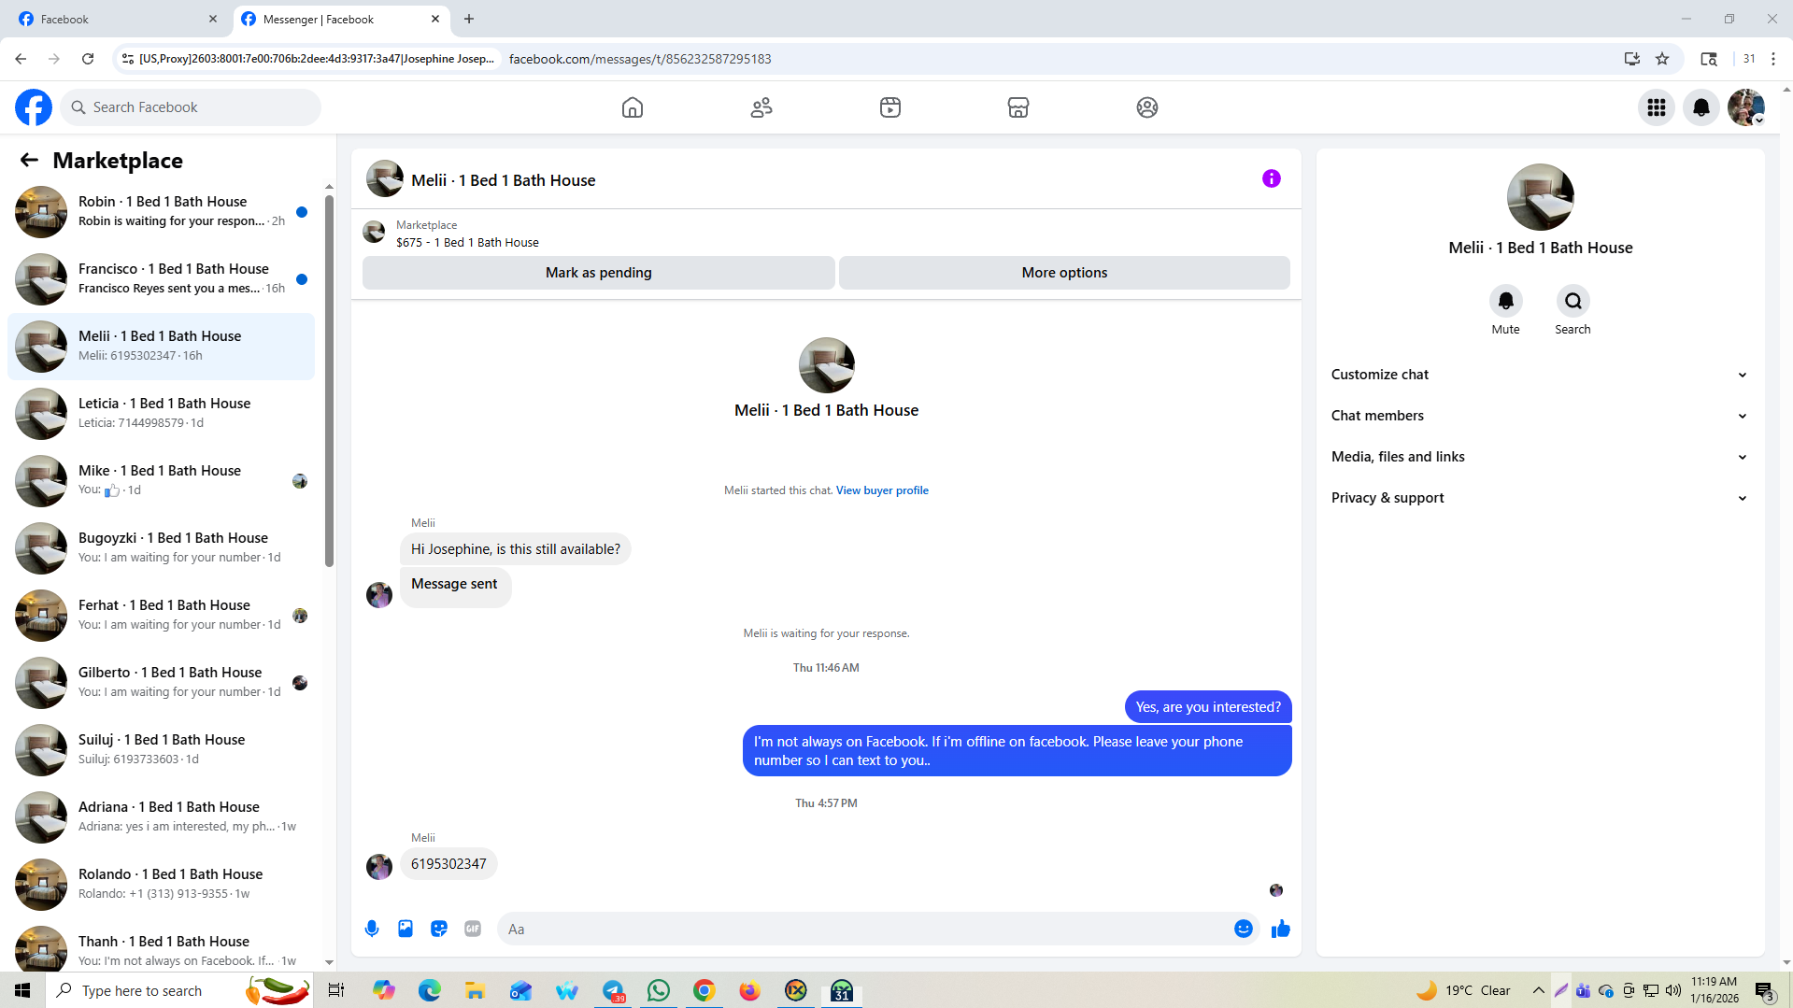Open WhatsApp in the taskbar
This screenshot has height=1008, width=1793.
(x=659, y=990)
